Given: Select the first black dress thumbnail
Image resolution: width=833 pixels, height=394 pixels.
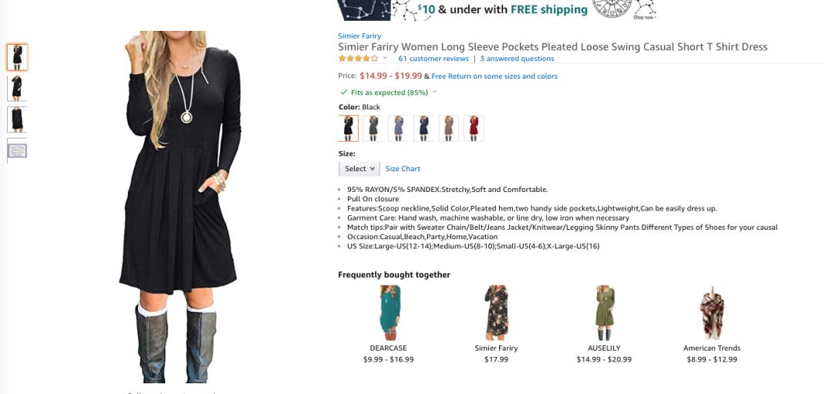Looking at the screenshot, I should click(17, 57).
